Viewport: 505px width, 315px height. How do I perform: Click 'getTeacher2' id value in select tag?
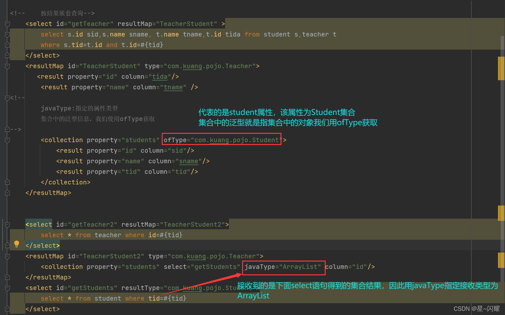pyautogui.click(x=93, y=225)
